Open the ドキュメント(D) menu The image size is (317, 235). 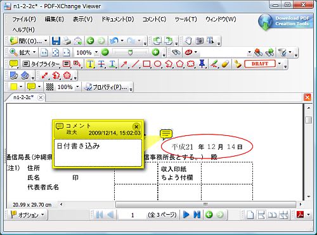pyautogui.click(x=117, y=19)
